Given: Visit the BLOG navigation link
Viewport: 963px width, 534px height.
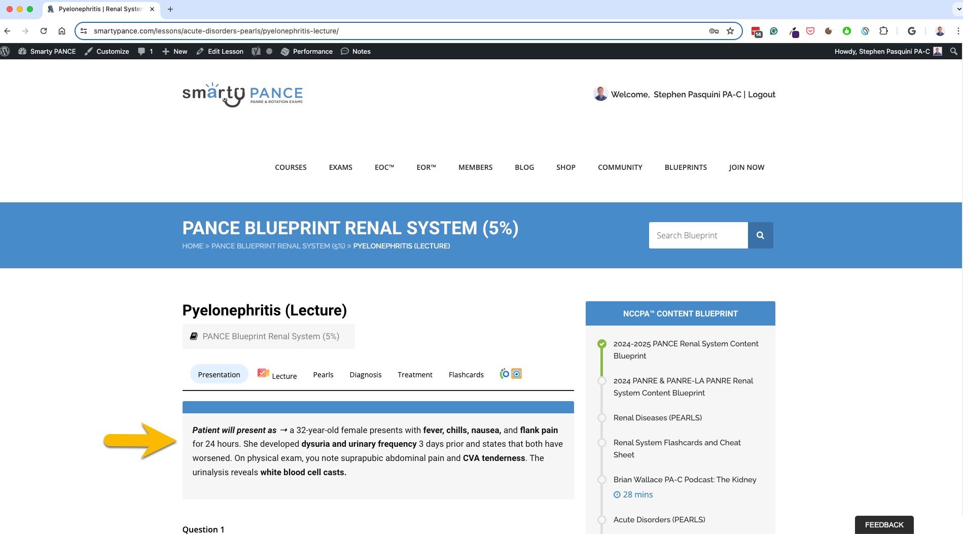Looking at the screenshot, I should (x=524, y=167).
